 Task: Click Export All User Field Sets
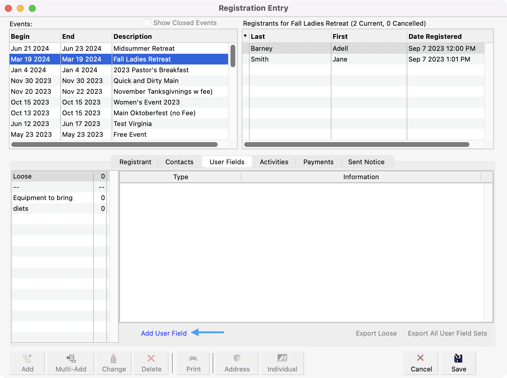click(447, 333)
